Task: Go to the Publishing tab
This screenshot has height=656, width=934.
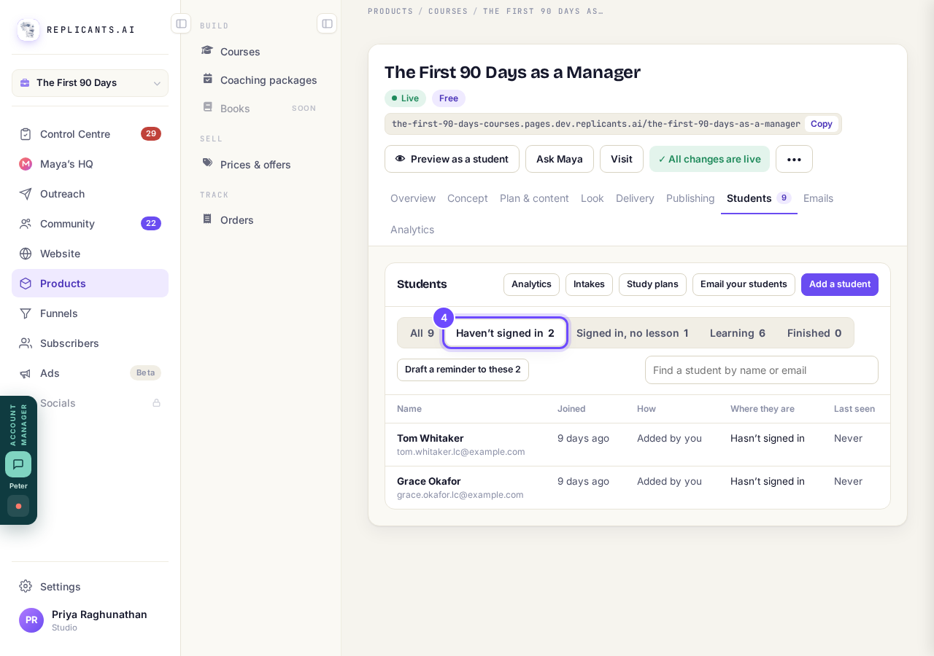Action: point(690,198)
